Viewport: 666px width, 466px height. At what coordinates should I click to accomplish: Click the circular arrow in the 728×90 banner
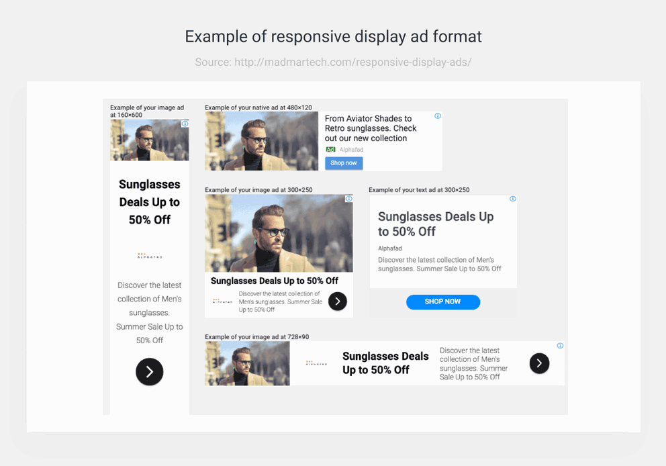click(x=539, y=363)
